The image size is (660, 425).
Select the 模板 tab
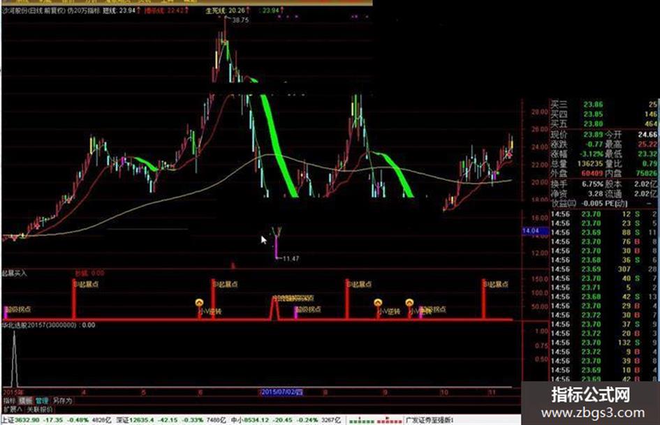(x=26, y=401)
